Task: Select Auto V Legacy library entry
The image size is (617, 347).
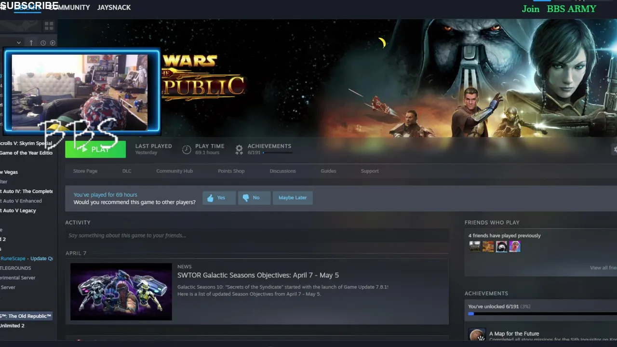Action: (18, 211)
